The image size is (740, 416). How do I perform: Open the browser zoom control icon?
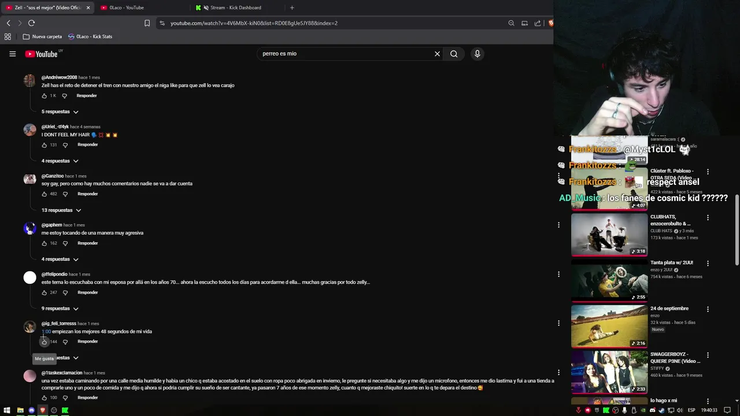tap(511, 23)
